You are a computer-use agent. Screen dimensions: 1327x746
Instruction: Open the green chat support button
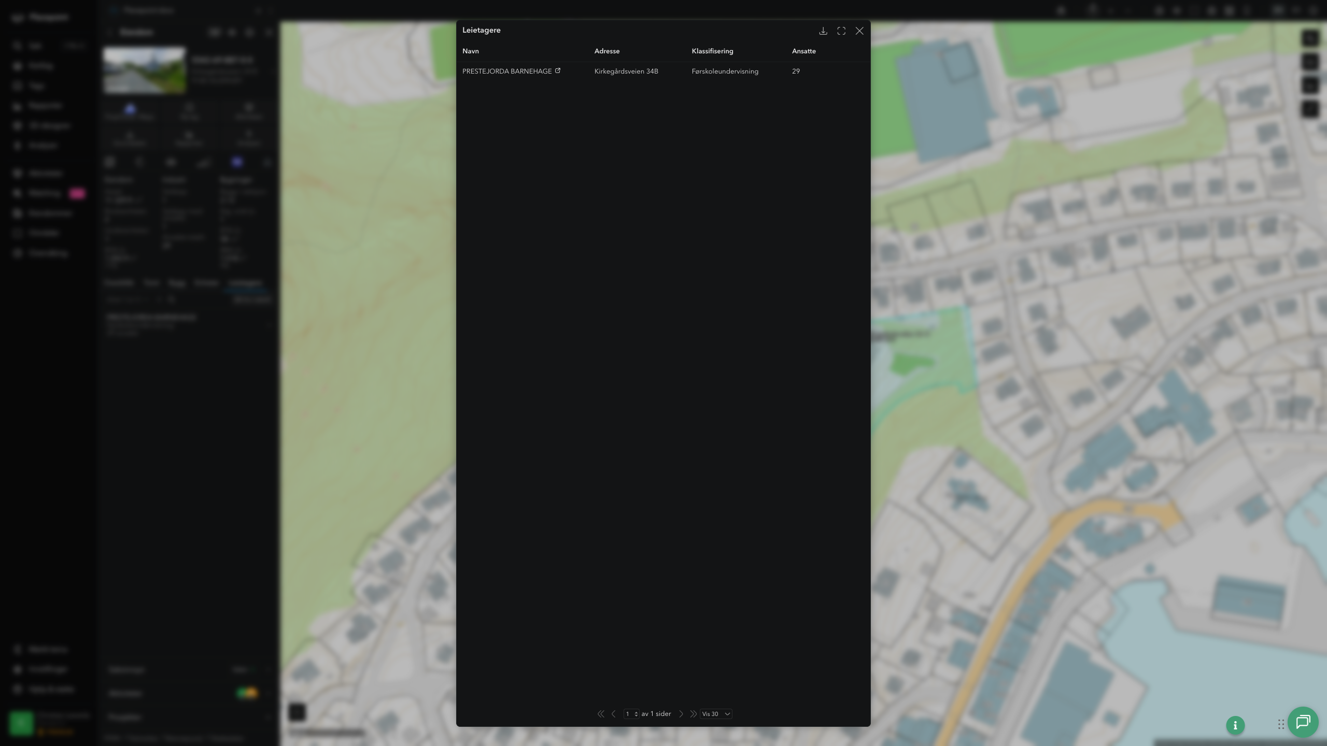[1303, 722]
